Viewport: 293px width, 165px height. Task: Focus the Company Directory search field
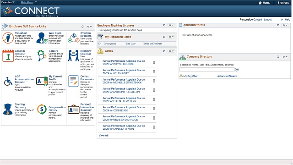point(207,70)
